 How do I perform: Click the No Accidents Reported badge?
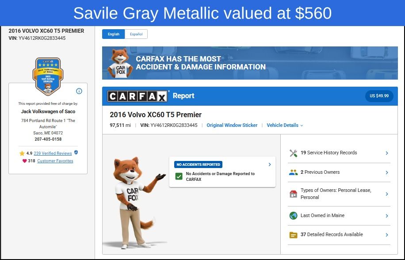tap(198, 164)
